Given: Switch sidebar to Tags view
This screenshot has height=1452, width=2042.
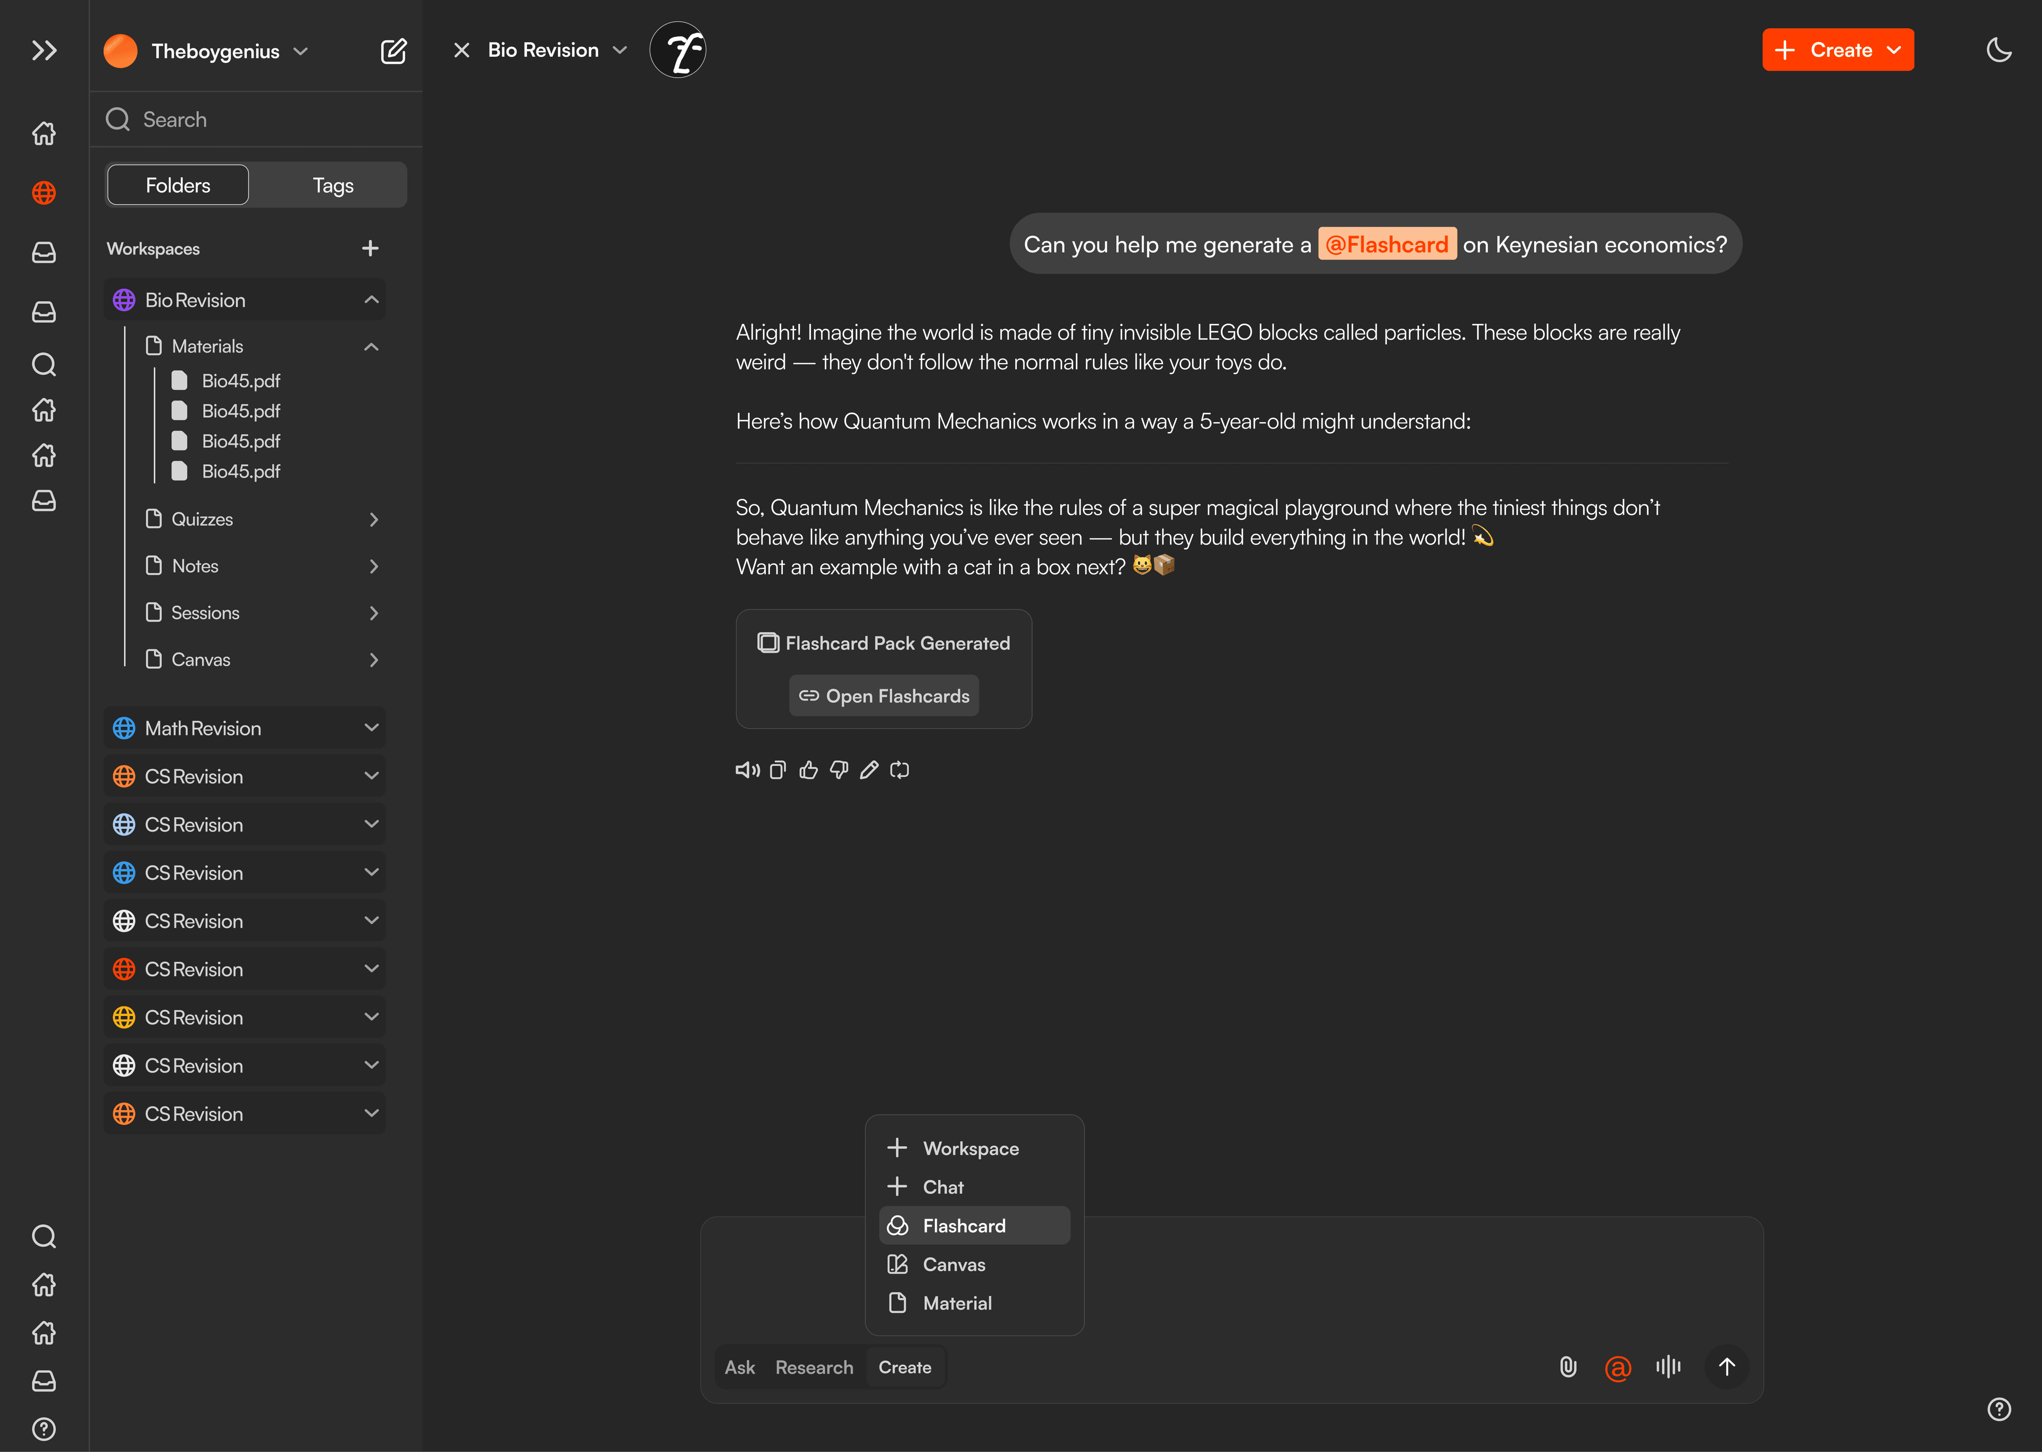Looking at the screenshot, I should pyautogui.click(x=332, y=185).
